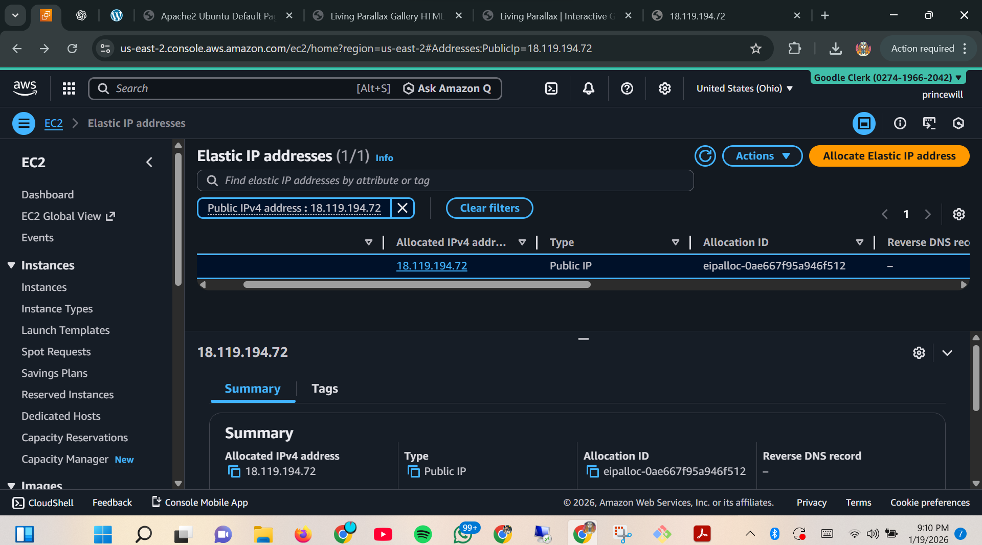Copy the allocated IPv4 address 18.119.194.72
This screenshot has width=982, height=545.
(x=234, y=471)
